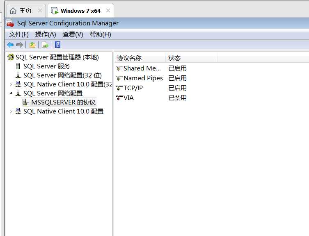Select SQL Server 网络配置(32 位) tree item
This screenshot has height=236, width=309.
coord(62,75)
